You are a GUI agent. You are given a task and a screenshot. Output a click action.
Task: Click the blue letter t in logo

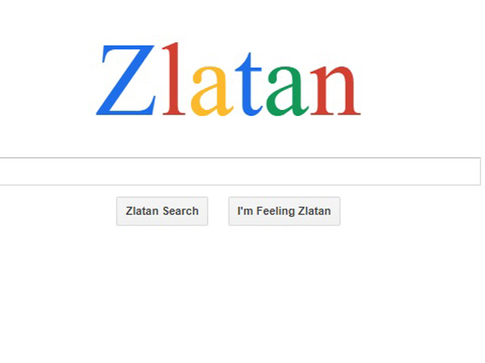click(x=249, y=85)
